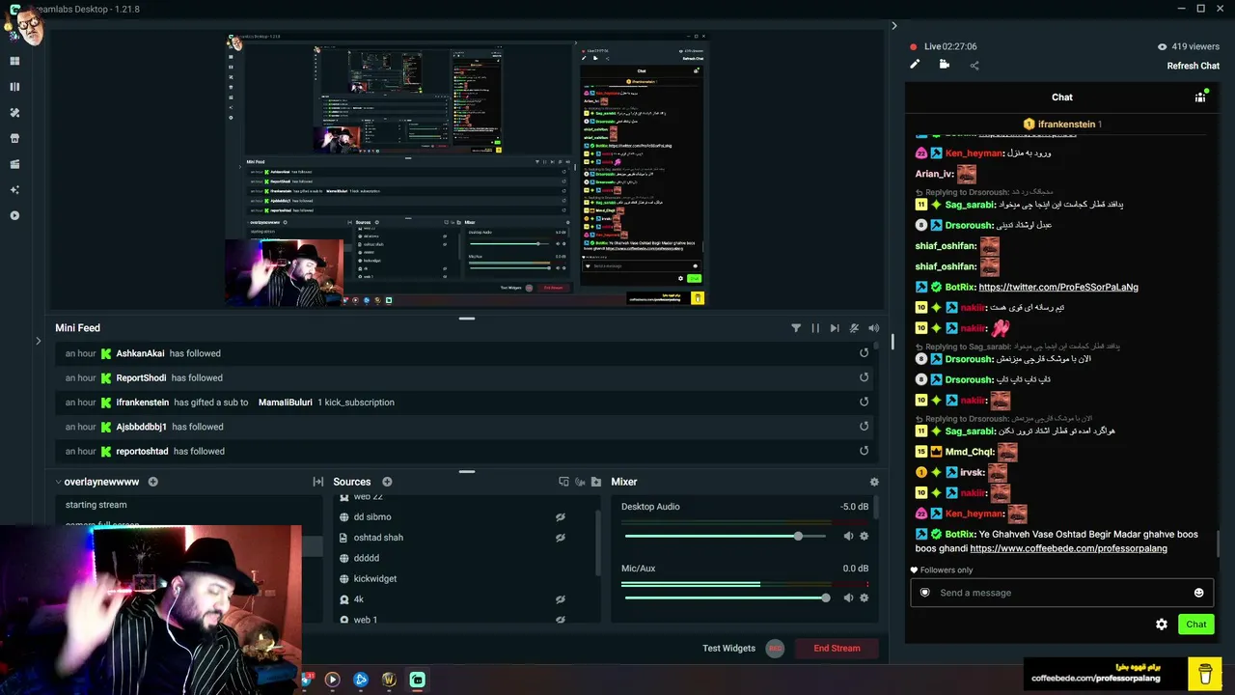Viewport: 1235px width, 695px height.
Task: Replay Ajsbbddbbj1 follow alert
Action: [x=864, y=427]
